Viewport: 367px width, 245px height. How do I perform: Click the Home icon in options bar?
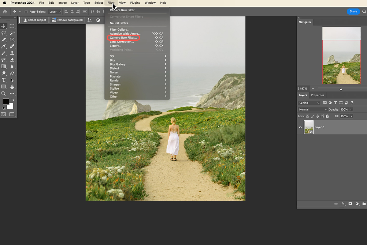point(5,12)
